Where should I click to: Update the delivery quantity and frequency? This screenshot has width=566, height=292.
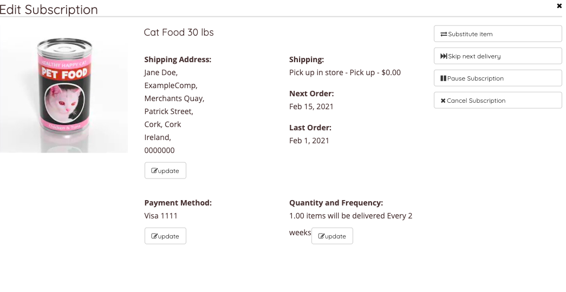click(x=332, y=236)
